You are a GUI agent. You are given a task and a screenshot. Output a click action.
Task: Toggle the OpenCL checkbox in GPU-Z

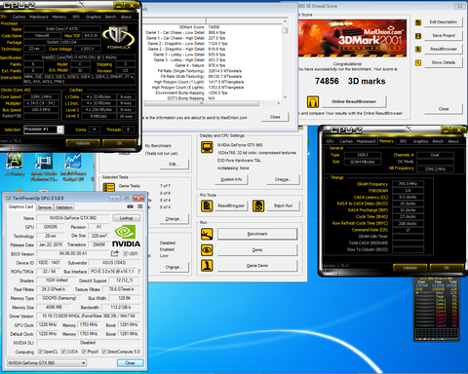coord(40,352)
